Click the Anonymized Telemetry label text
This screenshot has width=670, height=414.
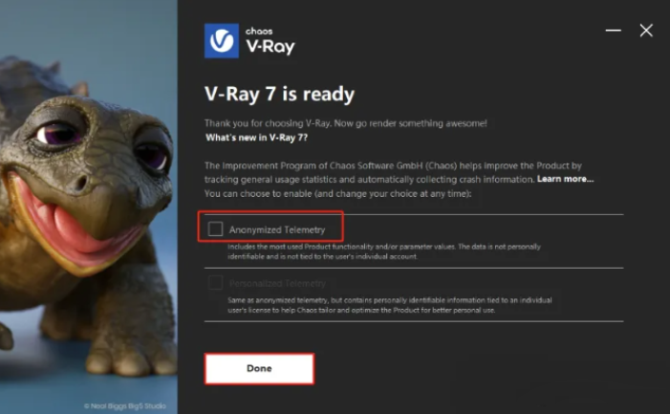277,229
